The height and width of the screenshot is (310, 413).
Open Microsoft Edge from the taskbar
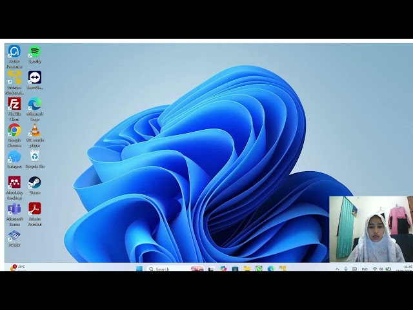270,269
